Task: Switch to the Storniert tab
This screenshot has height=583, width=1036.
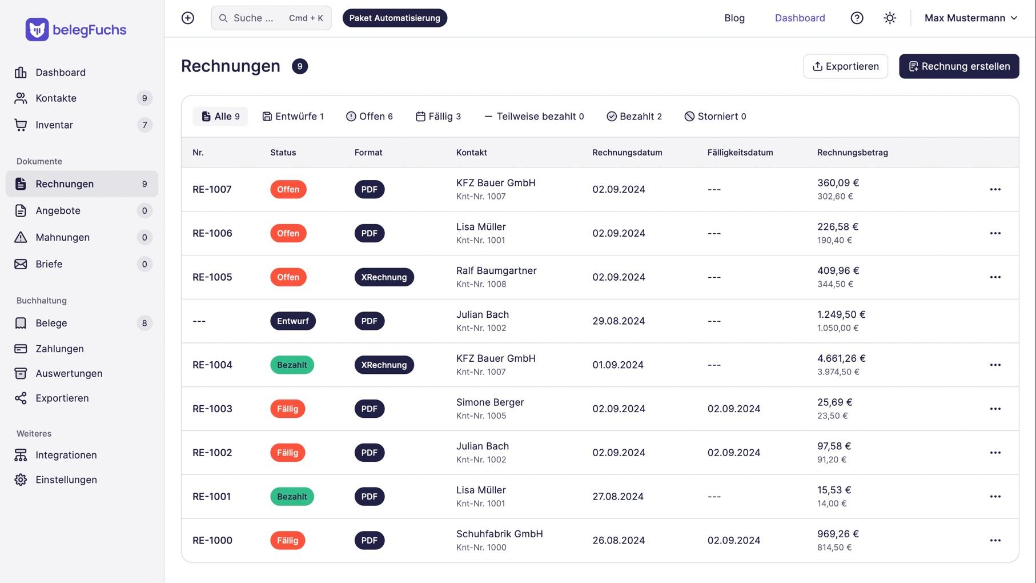Action: [x=715, y=117]
